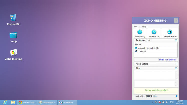Switch to Chrome New Tab taskbar window
The height and width of the screenshot is (105, 187).
click(27, 102)
